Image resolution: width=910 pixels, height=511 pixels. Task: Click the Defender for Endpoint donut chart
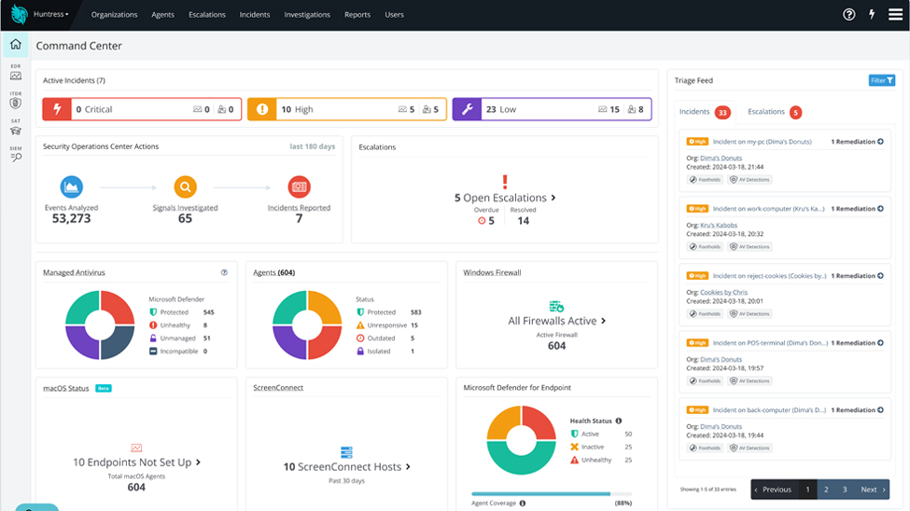pos(521,440)
